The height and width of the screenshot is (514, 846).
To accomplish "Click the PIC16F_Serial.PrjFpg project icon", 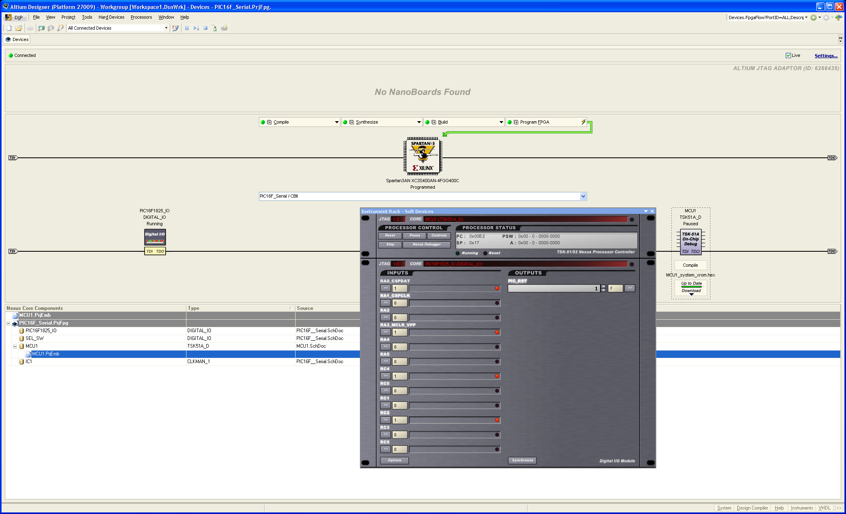I will pos(15,323).
